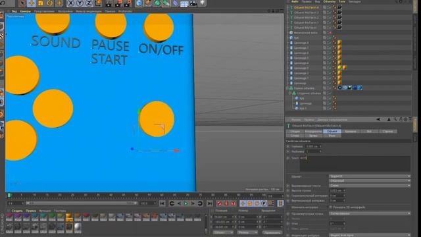
Task: Click the Floor grid environment icon
Action: tap(184, 3)
